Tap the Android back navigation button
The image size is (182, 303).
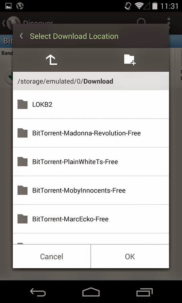pos(38,292)
